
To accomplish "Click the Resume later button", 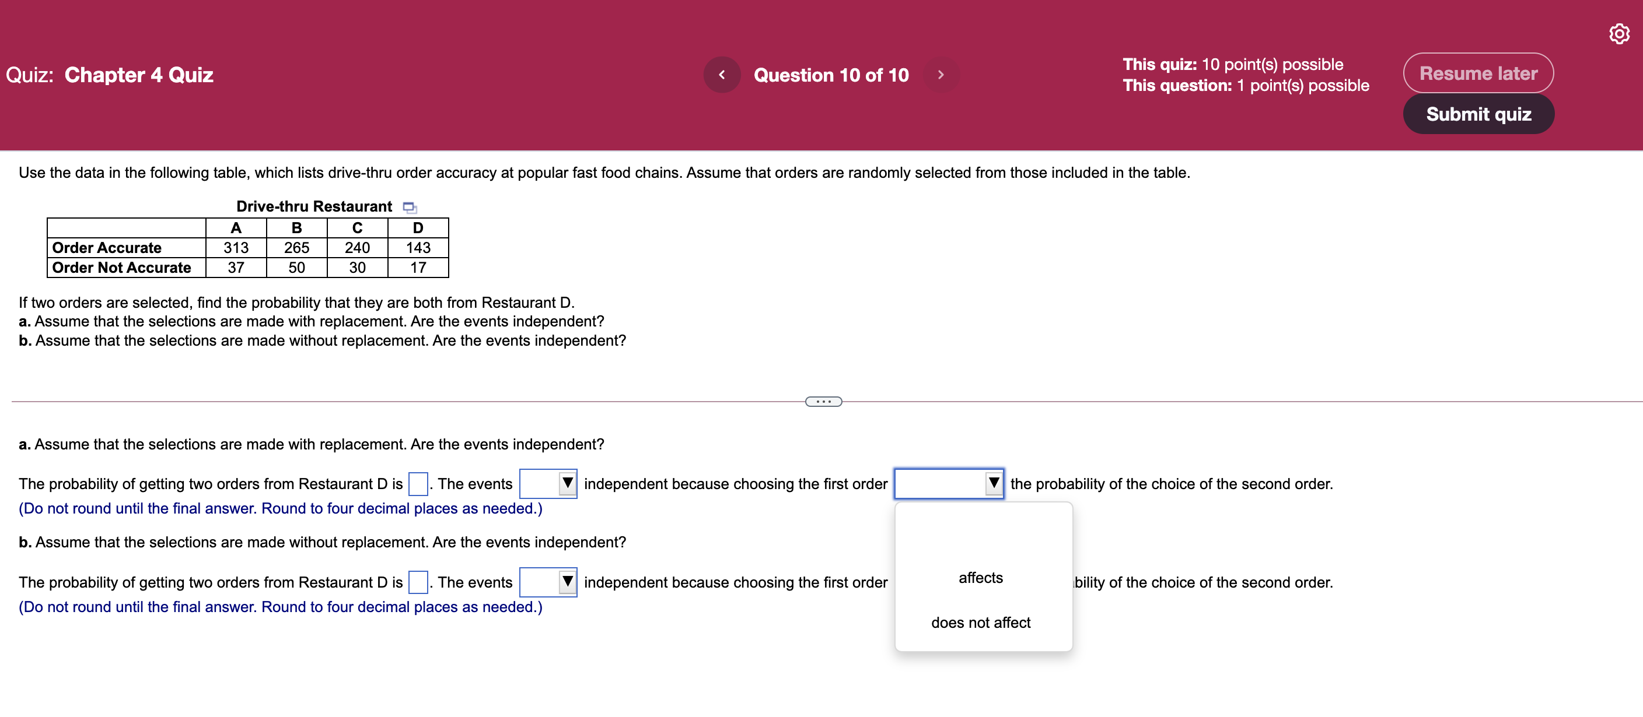I will 1478,73.
